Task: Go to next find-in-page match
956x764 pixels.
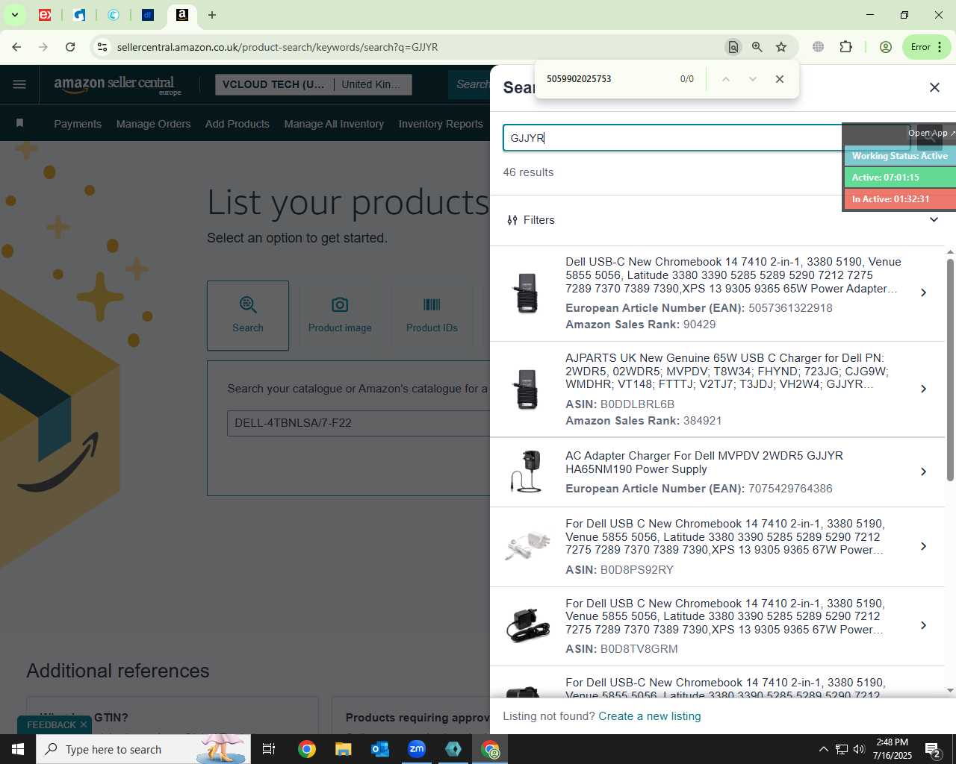Action: pos(752,79)
